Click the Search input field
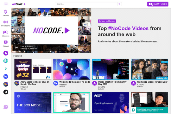 click(86, 4)
